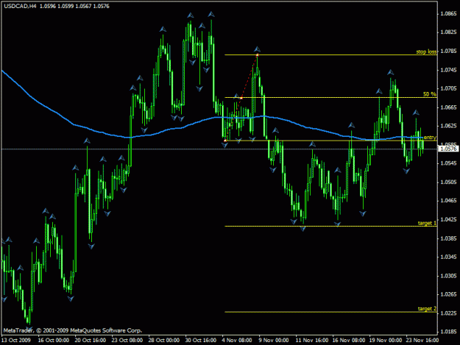Click the USDCAD,H4 chart title

tap(21, 6)
